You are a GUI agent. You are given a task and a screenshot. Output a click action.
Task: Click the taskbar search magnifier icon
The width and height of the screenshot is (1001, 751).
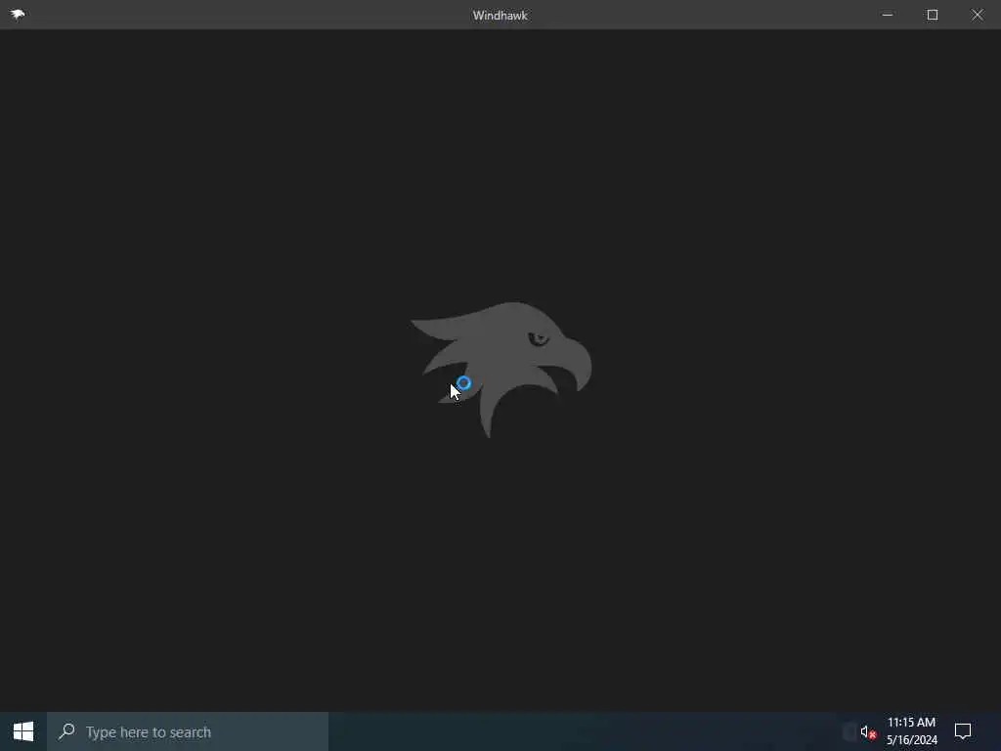pyautogui.click(x=66, y=731)
